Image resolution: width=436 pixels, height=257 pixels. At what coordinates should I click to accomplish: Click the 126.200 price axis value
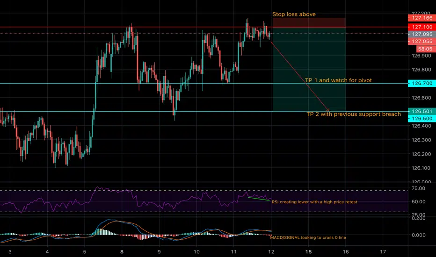pos(421,154)
